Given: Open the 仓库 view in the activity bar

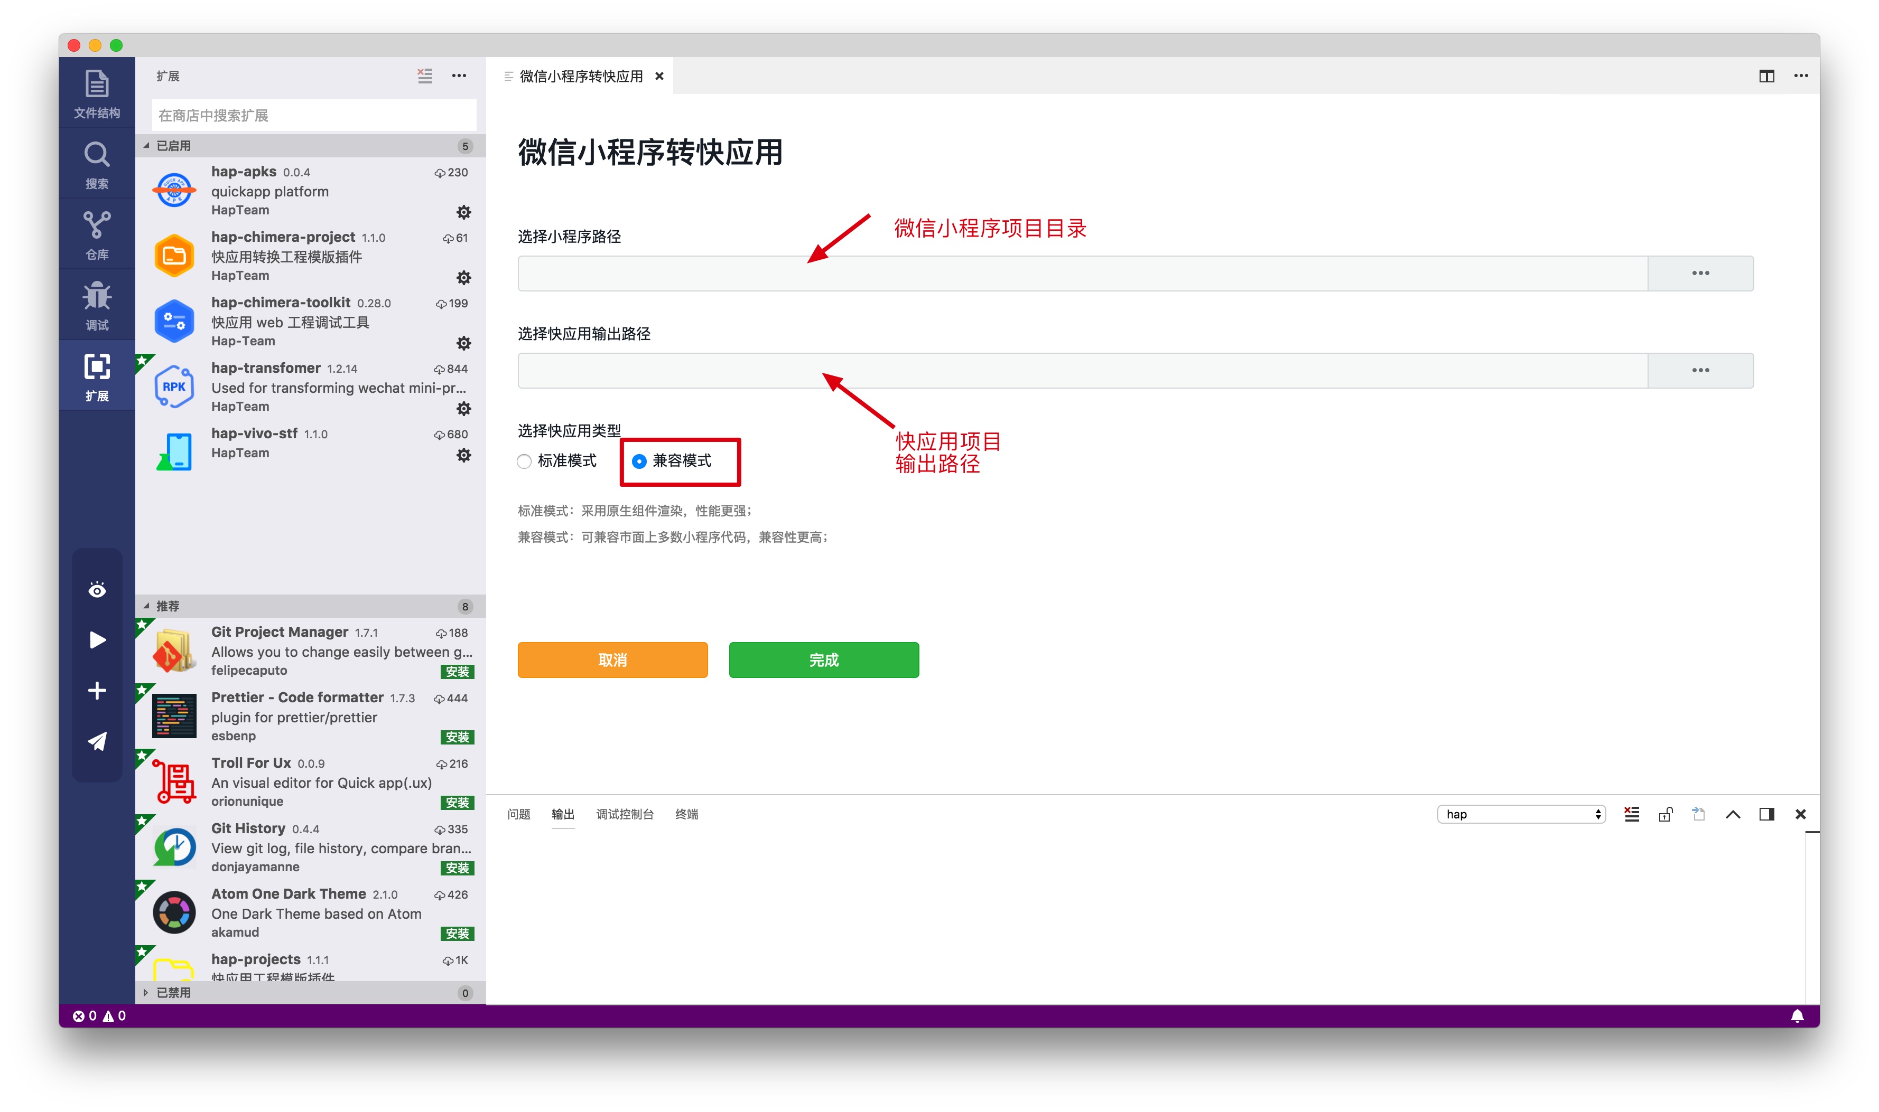Looking at the screenshot, I should (97, 233).
